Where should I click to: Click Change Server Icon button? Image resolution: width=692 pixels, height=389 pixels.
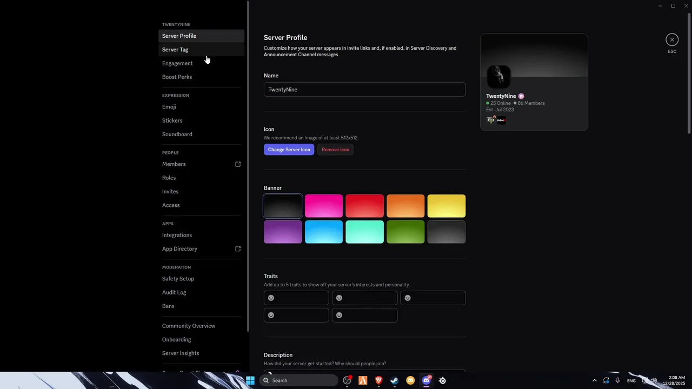click(289, 150)
